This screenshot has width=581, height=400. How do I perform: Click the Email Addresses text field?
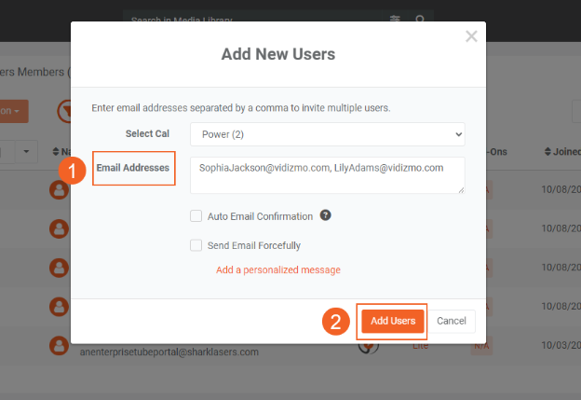(327, 175)
